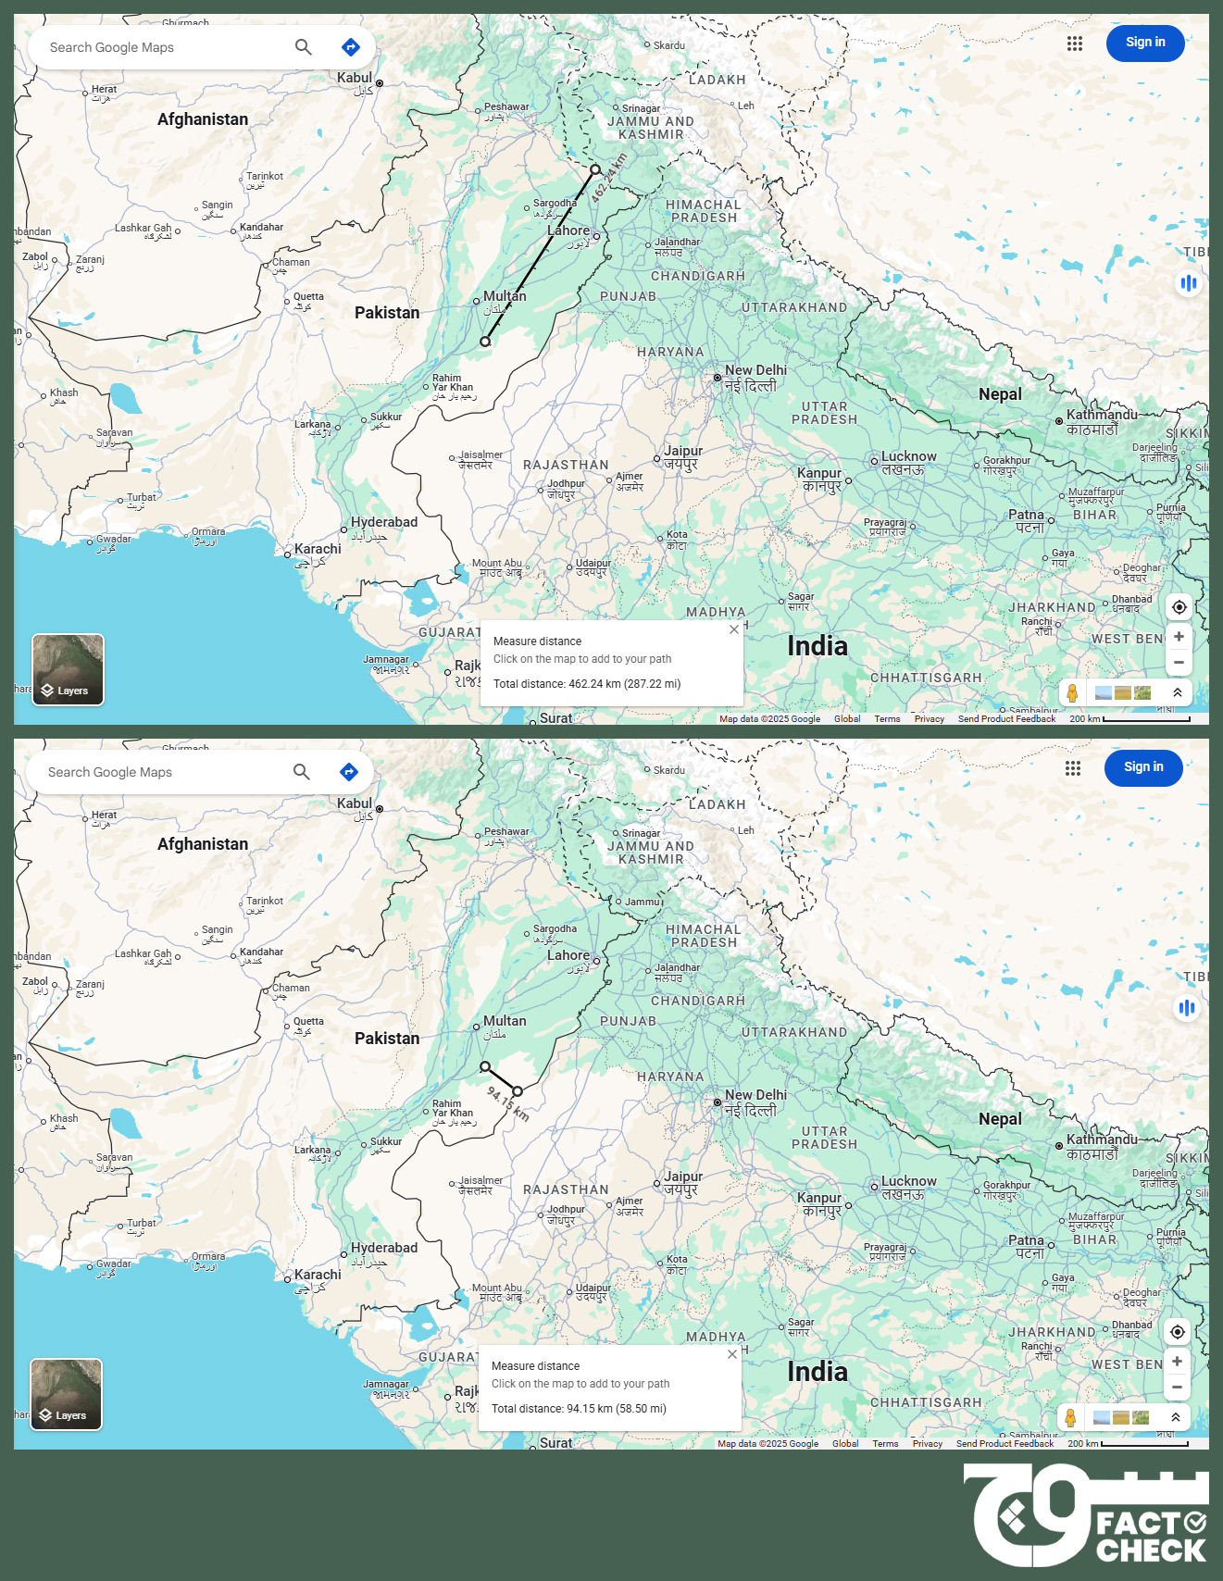Image resolution: width=1223 pixels, height=1581 pixels.
Task: Click Send Product Feedback in the 94.15 km map
Action: [x=1005, y=1444]
